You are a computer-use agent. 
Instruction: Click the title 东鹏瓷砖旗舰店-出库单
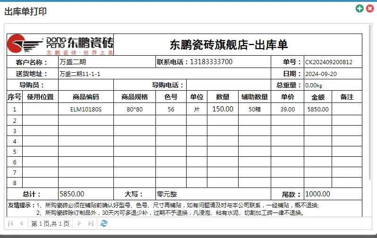tap(229, 45)
